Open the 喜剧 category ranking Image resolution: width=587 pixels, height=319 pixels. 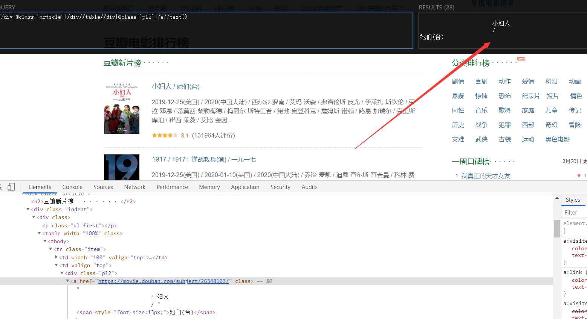[482, 82]
